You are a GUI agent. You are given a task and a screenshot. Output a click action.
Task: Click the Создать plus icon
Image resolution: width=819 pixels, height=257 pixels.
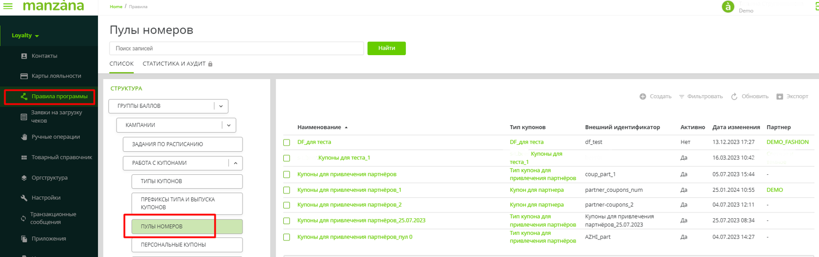[643, 96]
